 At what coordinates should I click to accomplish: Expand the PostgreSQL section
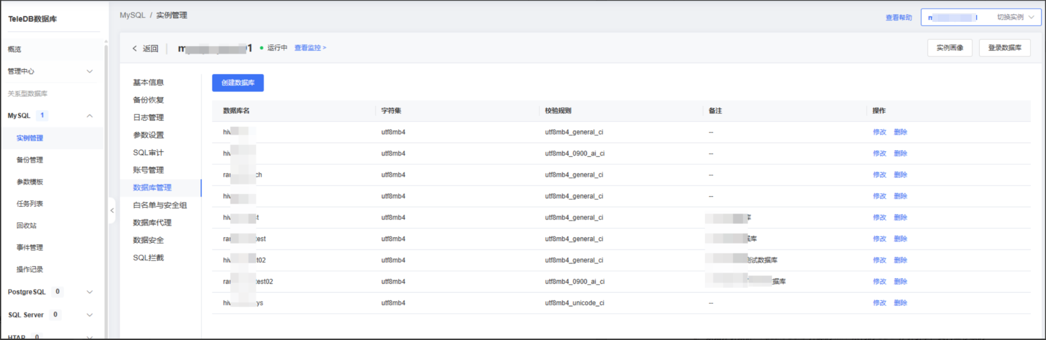89,292
